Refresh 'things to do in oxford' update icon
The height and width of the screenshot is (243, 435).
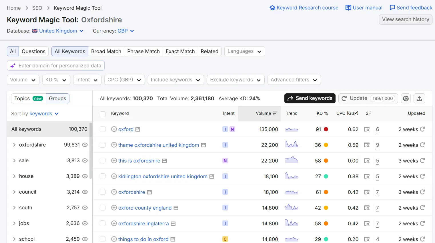[x=422, y=239]
